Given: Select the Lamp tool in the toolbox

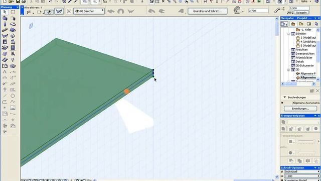Looking at the screenshot, I should (x=13, y=60).
